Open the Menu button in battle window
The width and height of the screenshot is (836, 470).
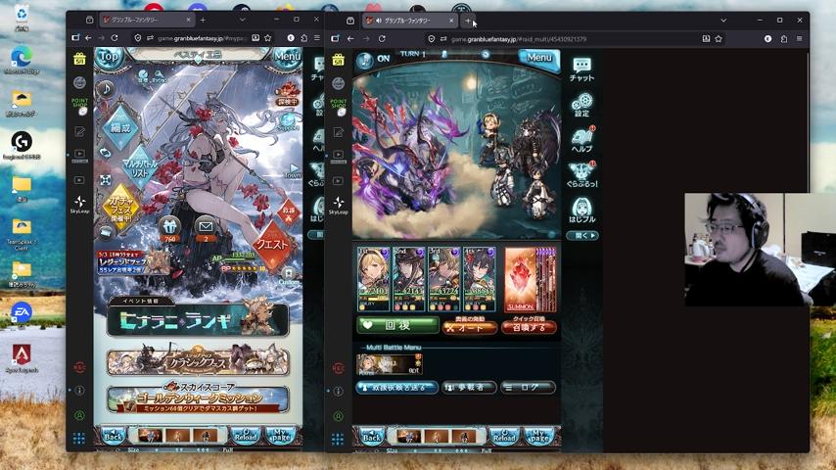point(539,58)
